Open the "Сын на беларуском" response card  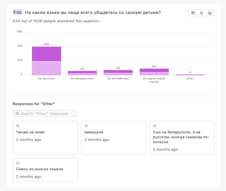182,138
